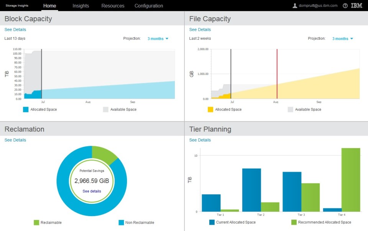
Task: Open Block Capacity 3 months projection dropdown
Action: (x=157, y=38)
